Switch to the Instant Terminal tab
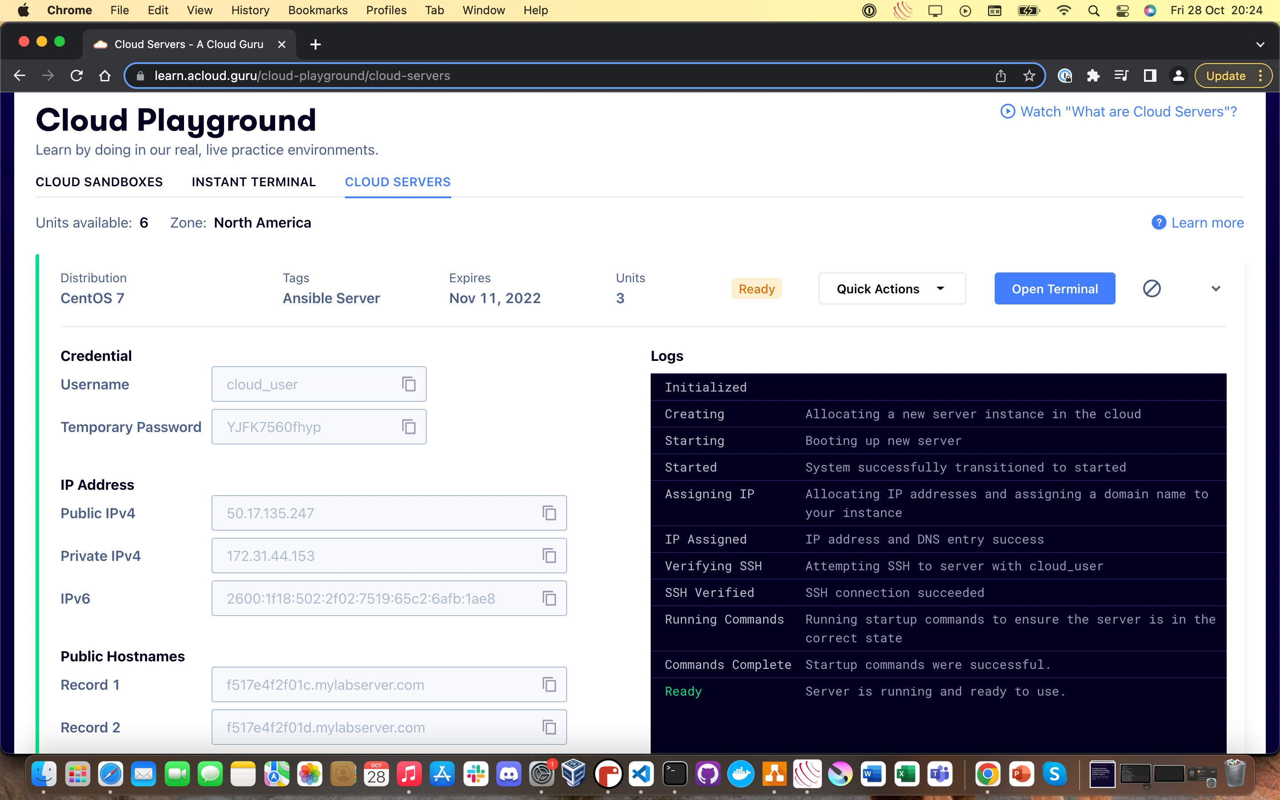The image size is (1280, 800). point(253,182)
